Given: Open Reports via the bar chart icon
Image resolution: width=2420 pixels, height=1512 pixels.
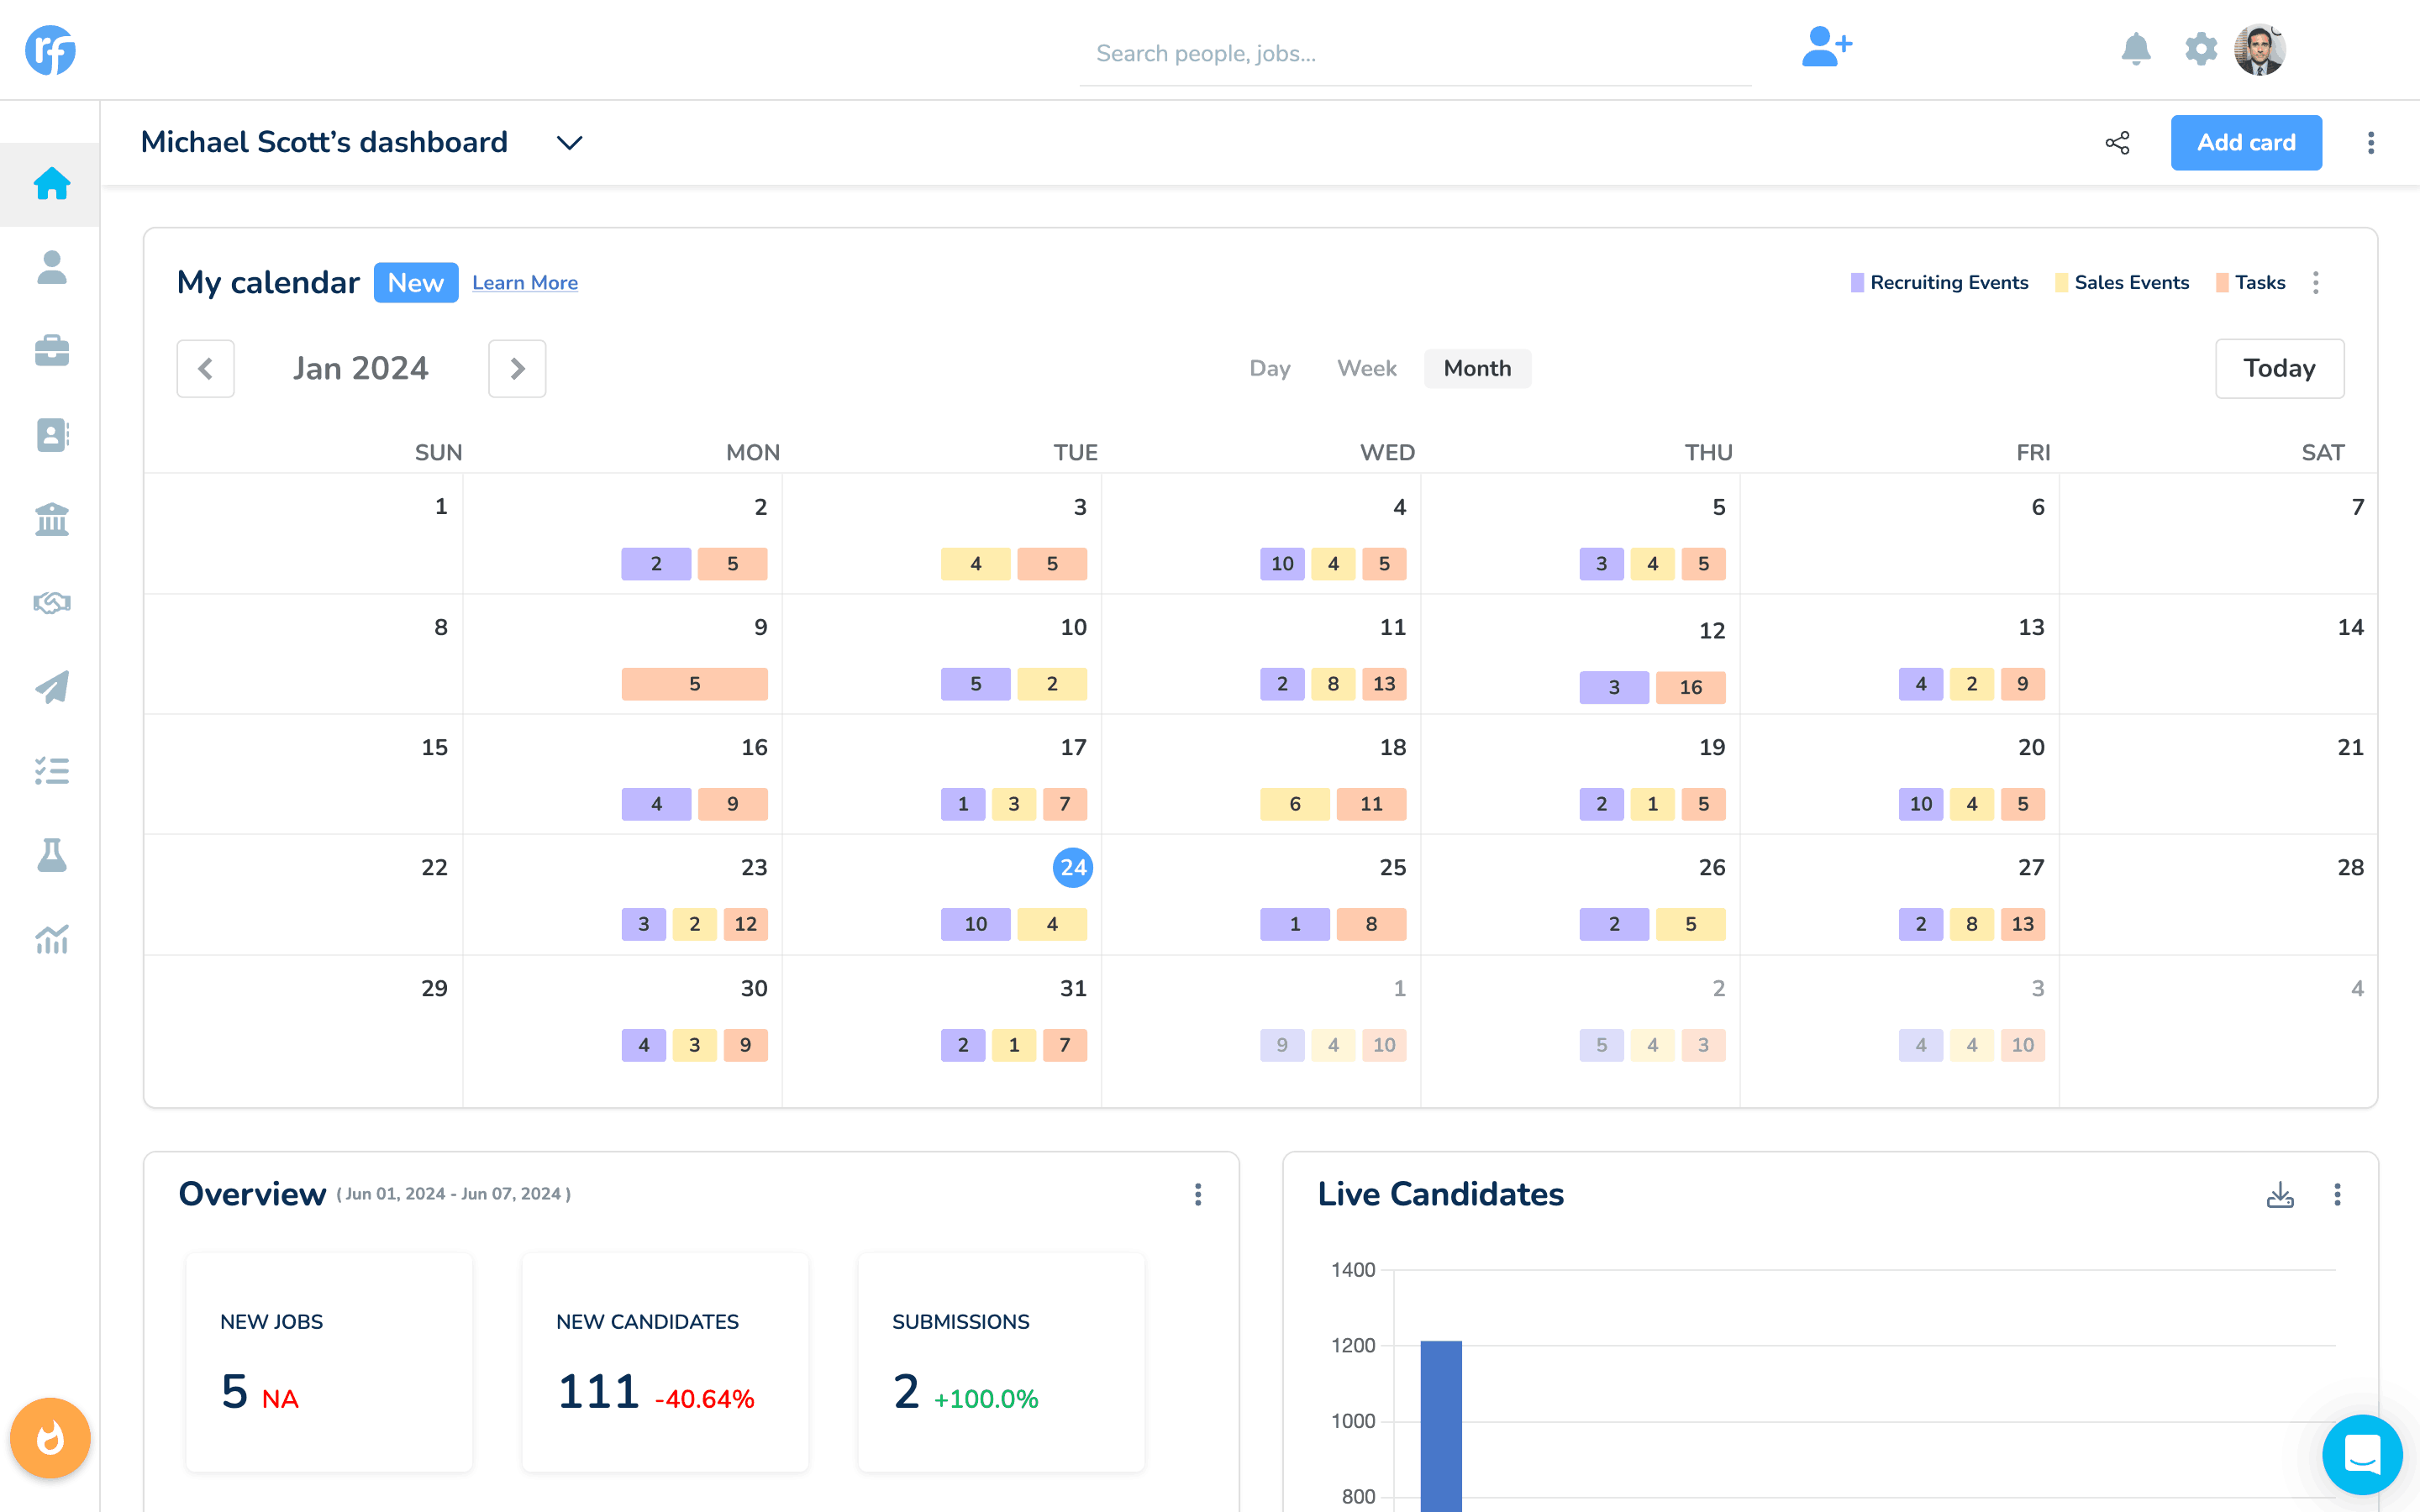Looking at the screenshot, I should (51, 938).
